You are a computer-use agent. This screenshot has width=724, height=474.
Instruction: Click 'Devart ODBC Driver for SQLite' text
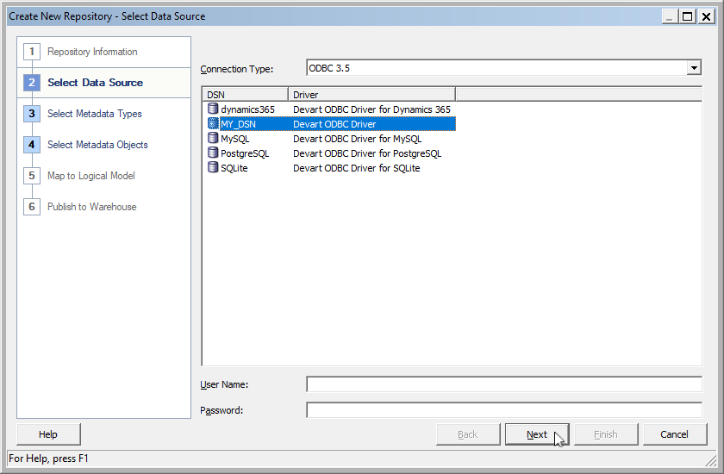click(357, 168)
